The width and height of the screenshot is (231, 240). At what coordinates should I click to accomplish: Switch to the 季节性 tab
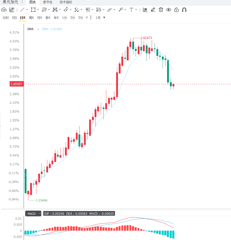[x=48, y=2]
